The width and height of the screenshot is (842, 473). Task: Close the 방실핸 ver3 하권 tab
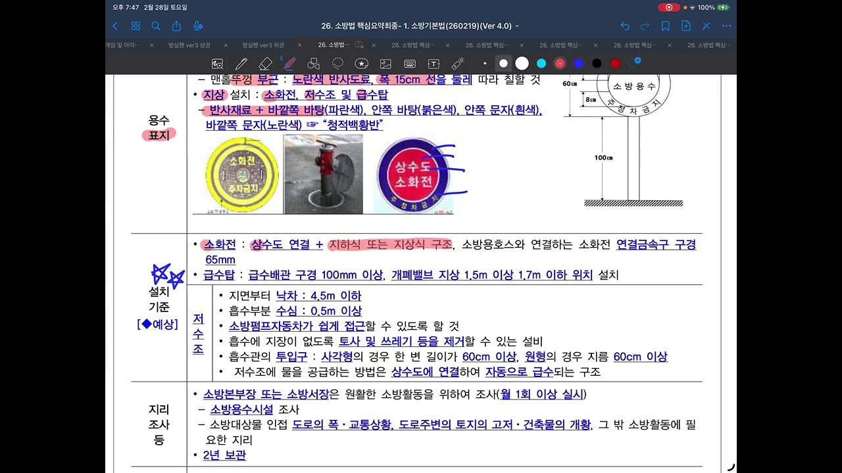click(300, 45)
